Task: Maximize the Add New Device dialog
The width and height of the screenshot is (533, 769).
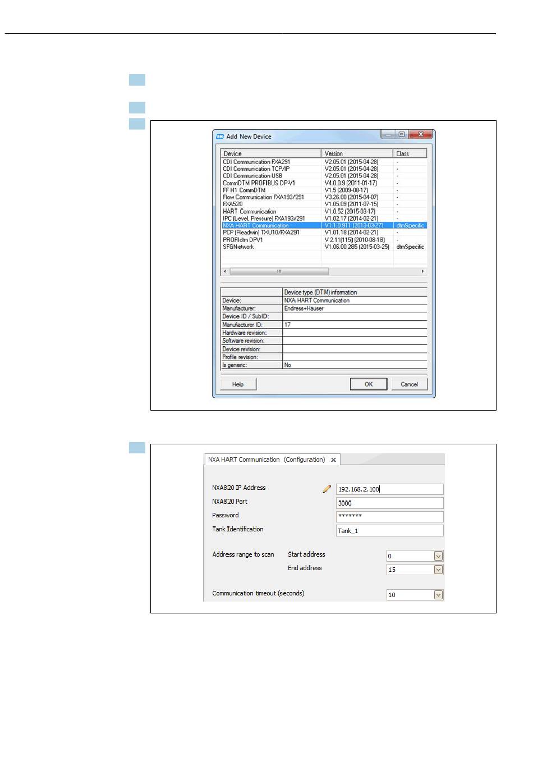Action: pyautogui.click(x=402, y=135)
